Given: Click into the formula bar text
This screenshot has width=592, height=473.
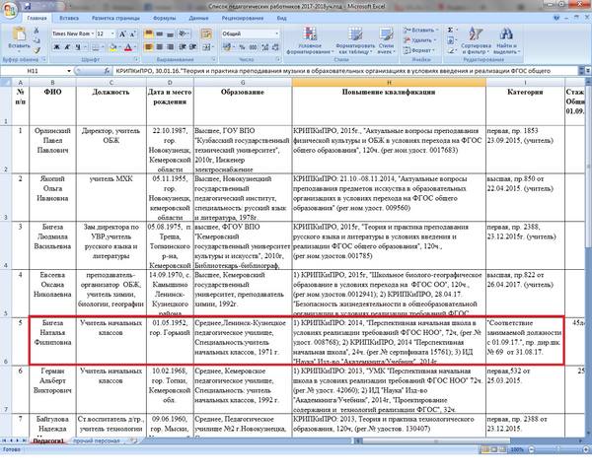Looking at the screenshot, I should pyautogui.click(x=345, y=71).
